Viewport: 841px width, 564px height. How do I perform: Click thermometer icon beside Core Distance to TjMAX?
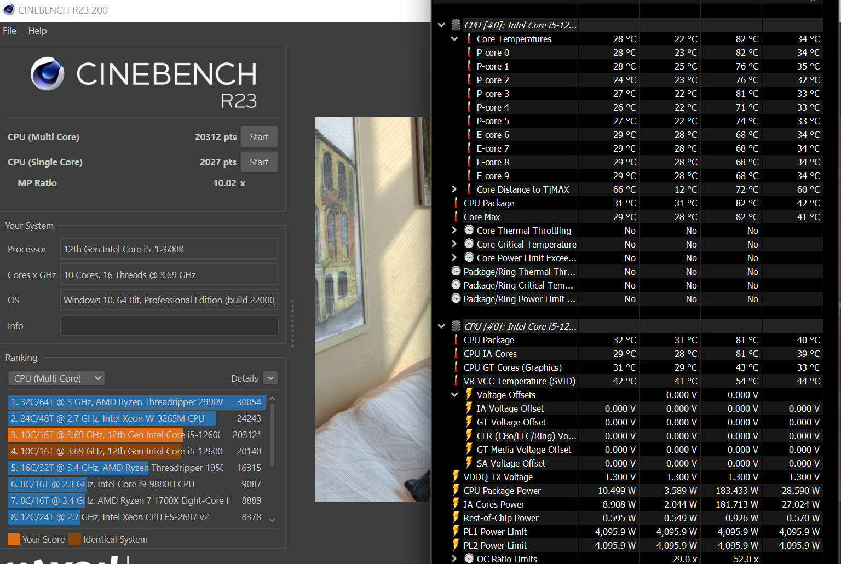pos(469,189)
